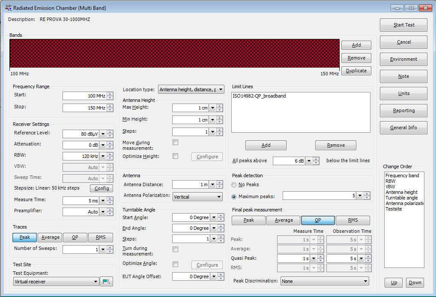
Task: Move change order item Up
Action: (394, 282)
